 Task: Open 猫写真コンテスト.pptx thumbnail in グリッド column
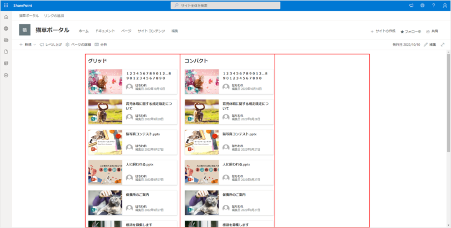(x=105, y=142)
